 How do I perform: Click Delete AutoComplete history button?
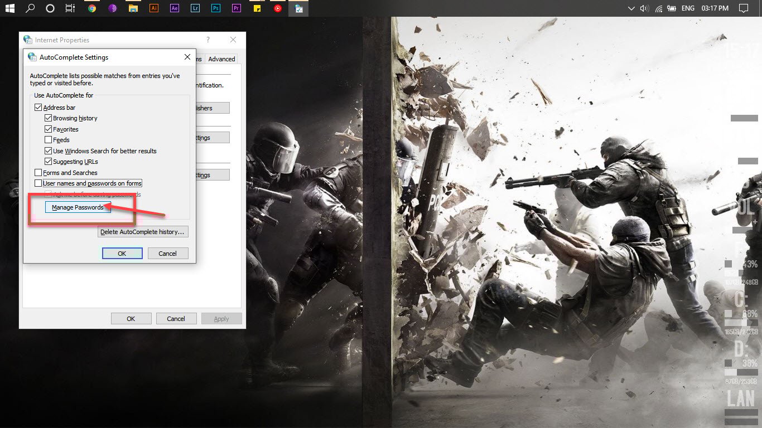click(143, 232)
